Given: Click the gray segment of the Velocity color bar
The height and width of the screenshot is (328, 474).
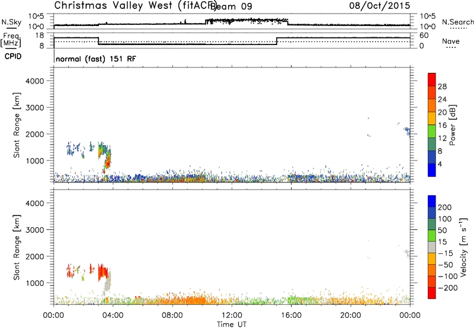Looking at the screenshot, I should [432, 247].
